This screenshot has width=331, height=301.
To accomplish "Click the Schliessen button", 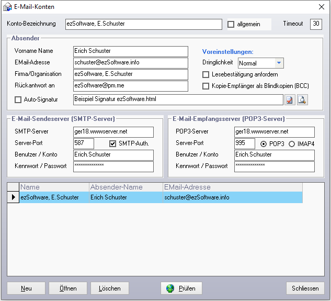I will click(305, 288).
